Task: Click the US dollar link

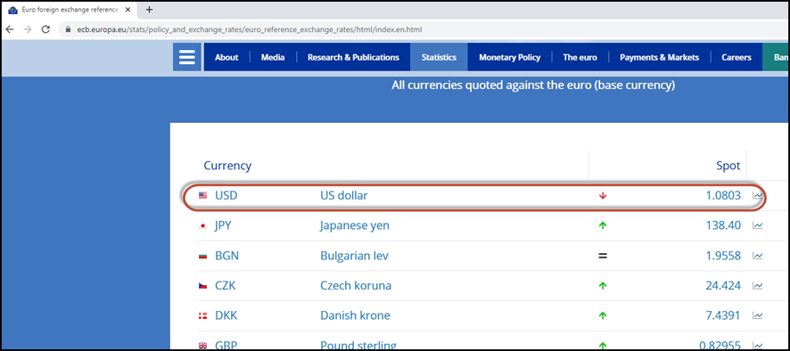Action: coord(344,195)
